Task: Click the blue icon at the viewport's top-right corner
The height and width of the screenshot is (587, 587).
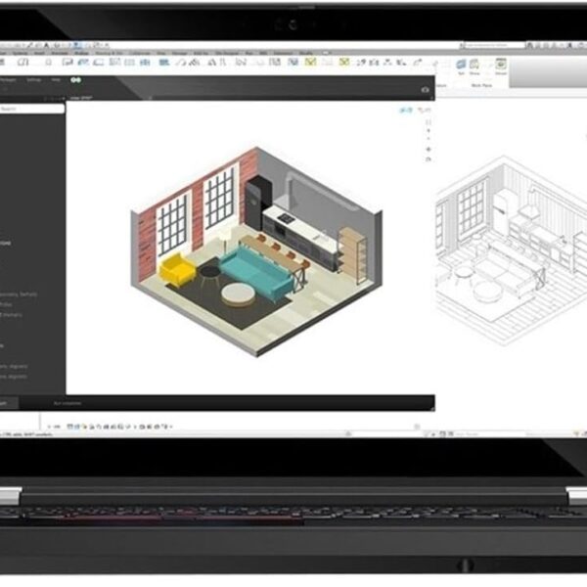Action: [406, 110]
